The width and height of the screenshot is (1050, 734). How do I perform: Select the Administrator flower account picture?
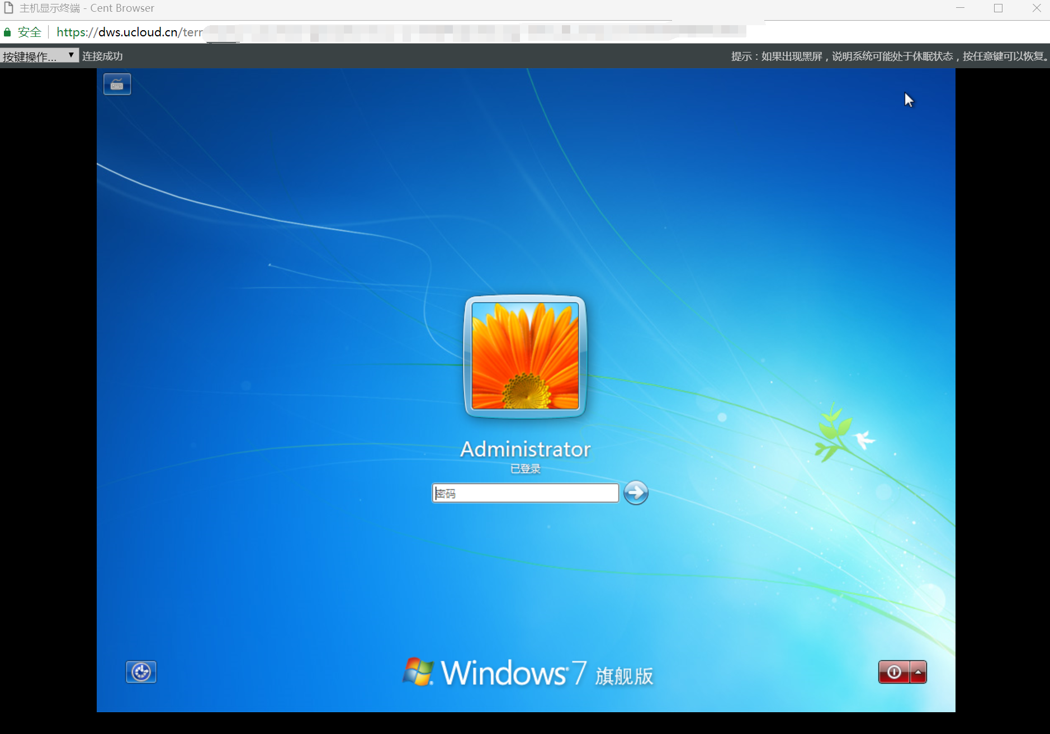525,356
